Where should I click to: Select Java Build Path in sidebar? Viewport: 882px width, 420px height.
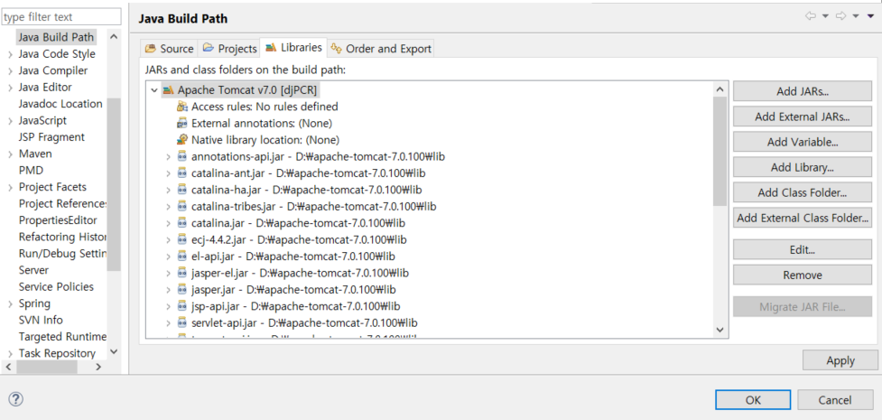point(56,37)
